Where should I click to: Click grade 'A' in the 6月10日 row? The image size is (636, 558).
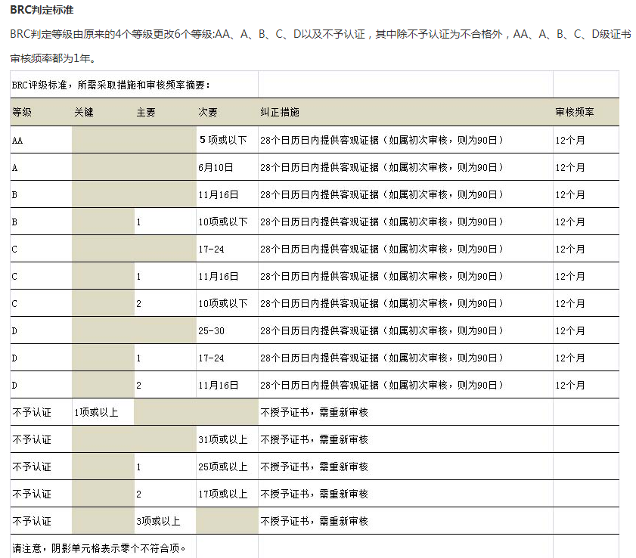click(x=15, y=168)
